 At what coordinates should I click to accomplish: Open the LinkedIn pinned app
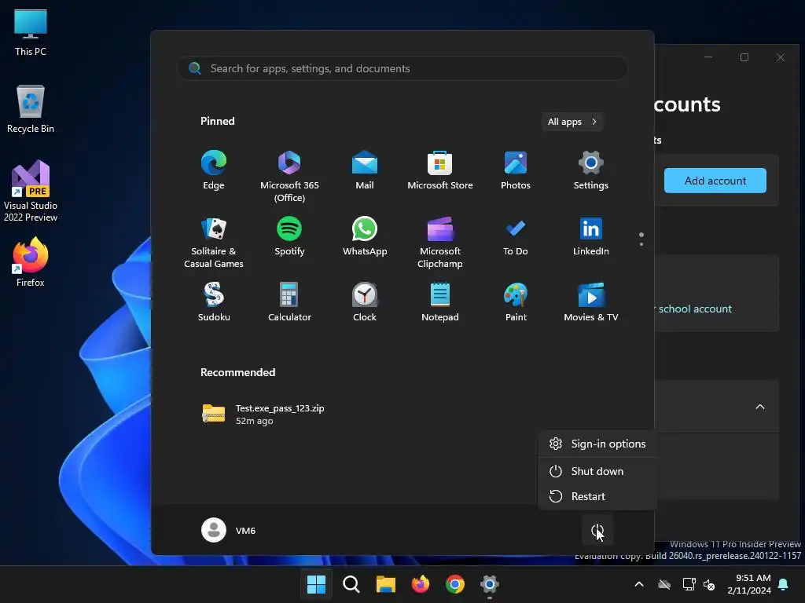click(x=591, y=236)
